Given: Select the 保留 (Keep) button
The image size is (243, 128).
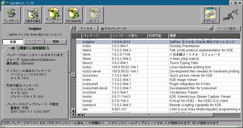Looking at the screenshot, I should (x=13, y=42).
